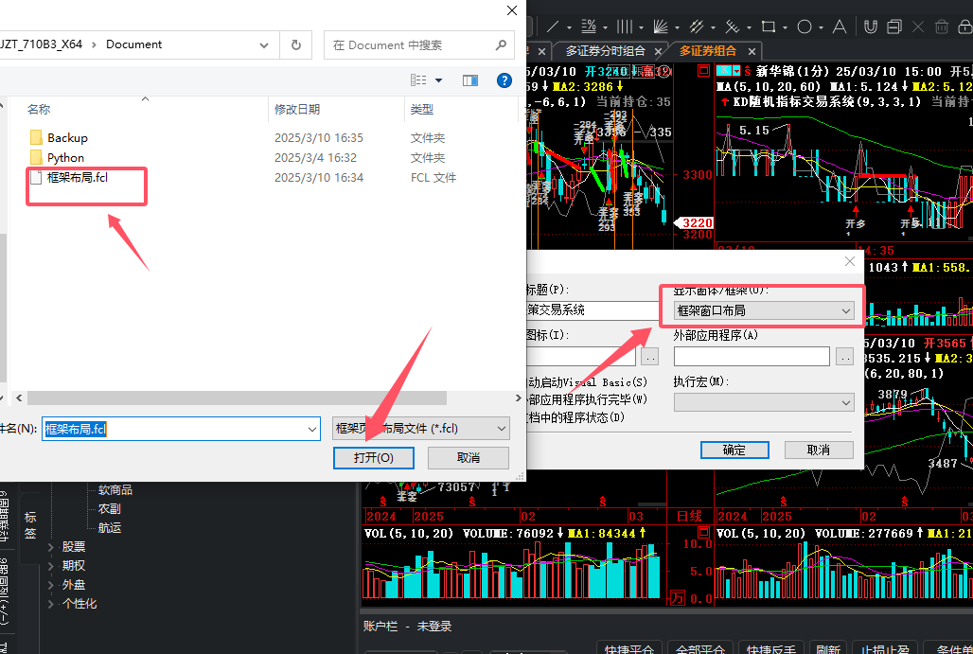Switch to the 多证券组合 tab
This screenshot has width=973, height=654.
708,51
